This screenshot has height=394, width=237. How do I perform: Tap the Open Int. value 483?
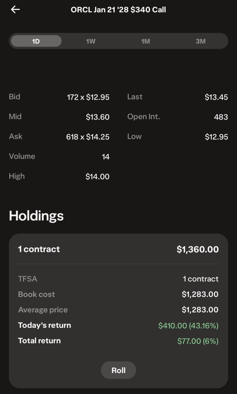(x=221, y=117)
